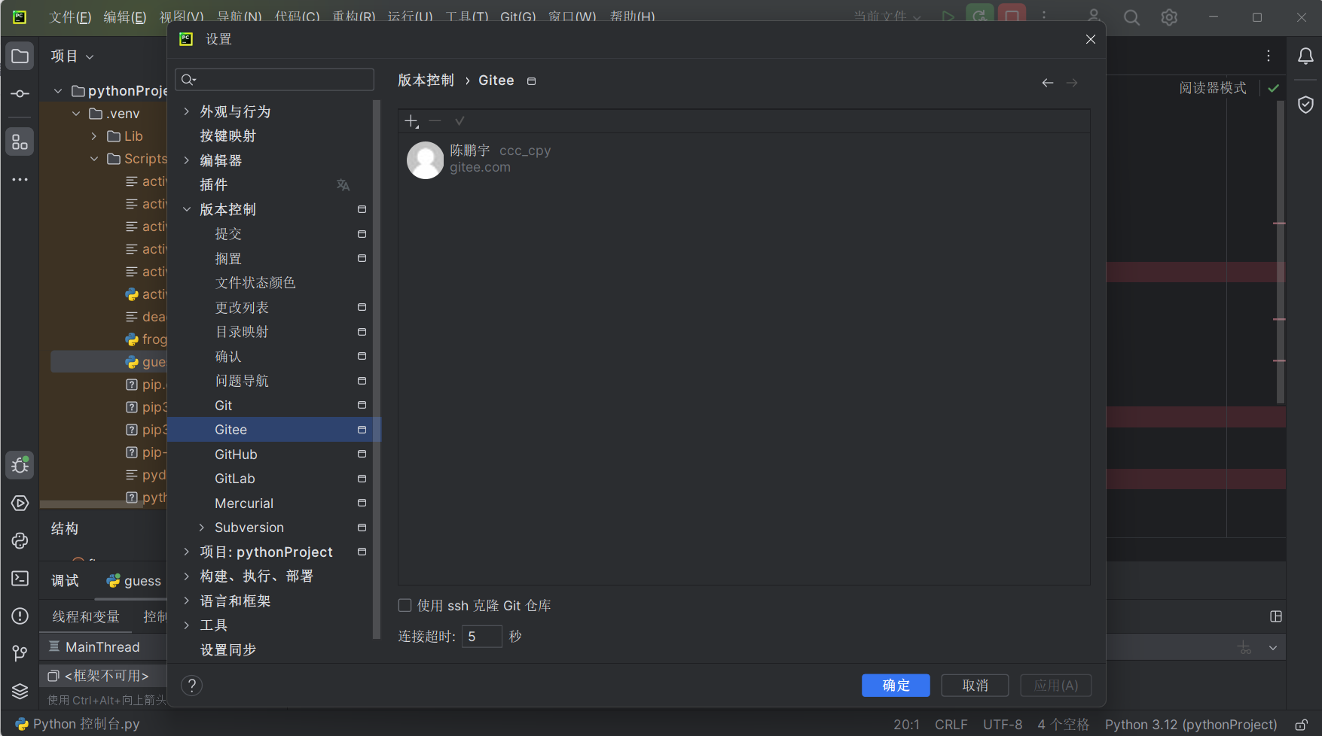Open the Python Packages layers icon
Image resolution: width=1322 pixels, height=736 pixels.
[x=20, y=691]
